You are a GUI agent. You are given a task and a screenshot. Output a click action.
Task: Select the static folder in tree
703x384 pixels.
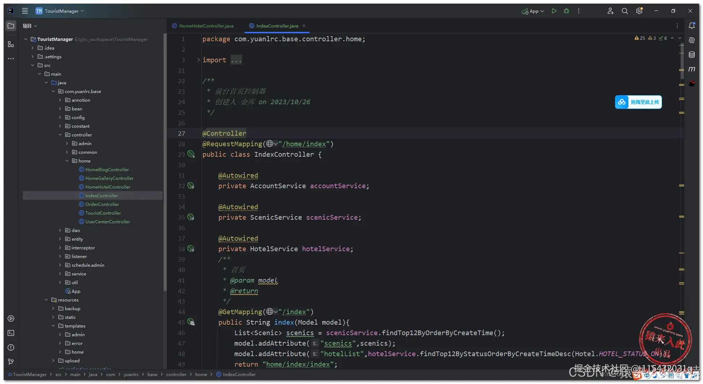70,317
